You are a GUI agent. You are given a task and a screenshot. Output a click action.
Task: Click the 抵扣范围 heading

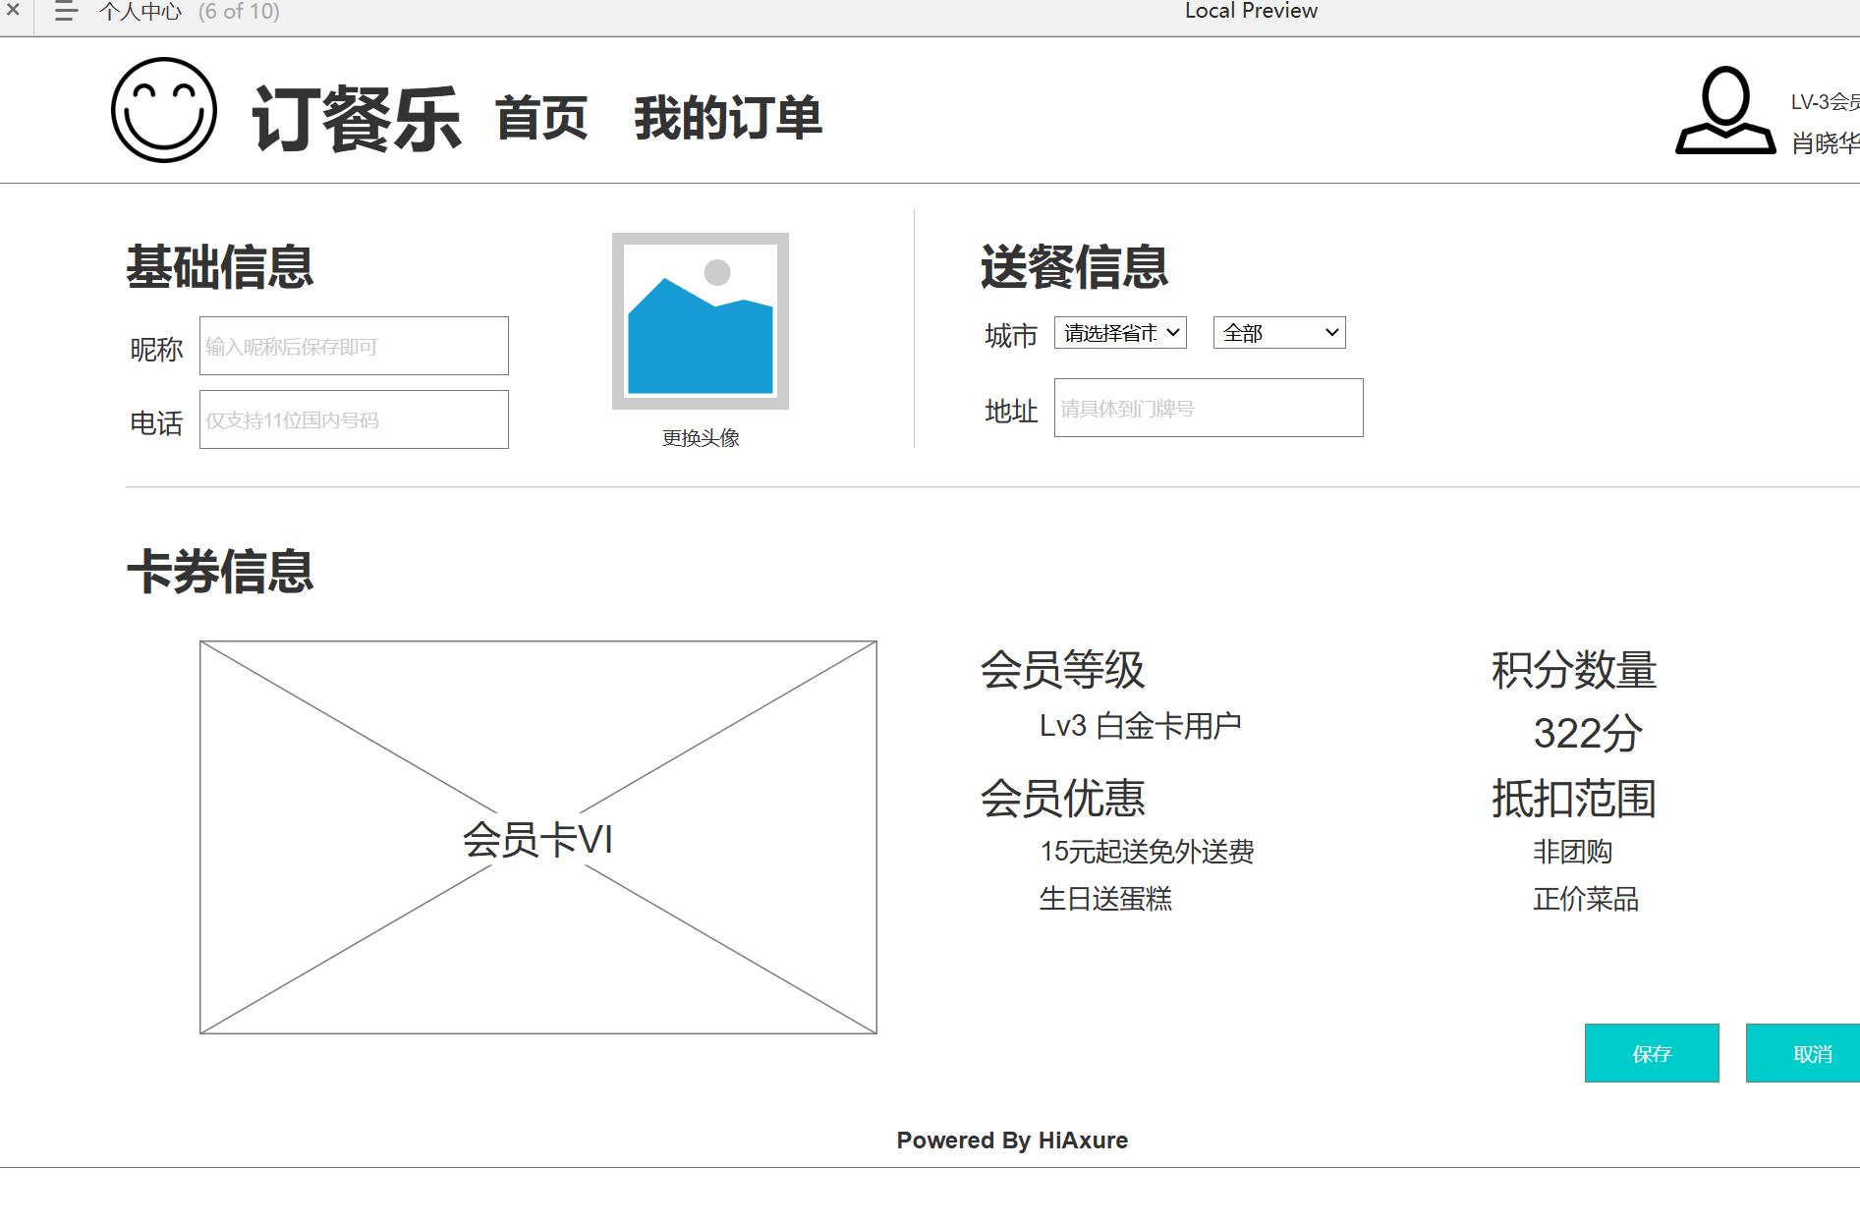pos(1574,799)
